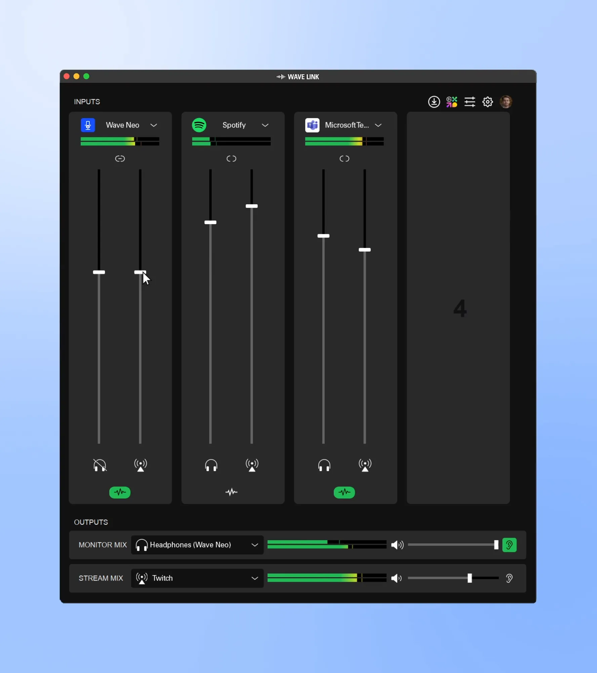Mute Microsoft Teams headphones monitor output
Viewport: 597px width, 673px height.
[x=324, y=465]
